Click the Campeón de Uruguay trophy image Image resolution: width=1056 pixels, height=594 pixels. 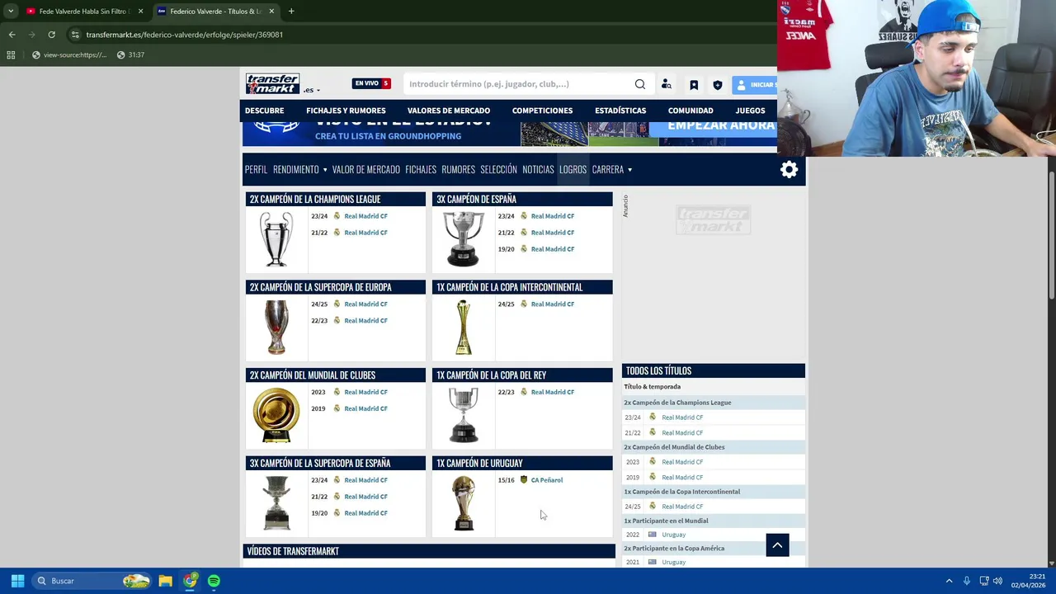463,503
